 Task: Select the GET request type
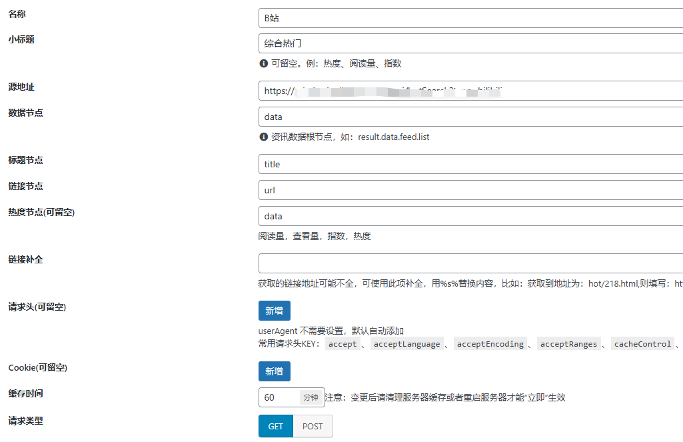pyautogui.click(x=275, y=427)
